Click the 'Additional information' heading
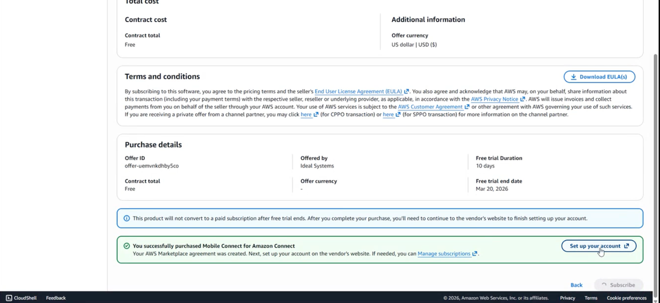 point(428,20)
